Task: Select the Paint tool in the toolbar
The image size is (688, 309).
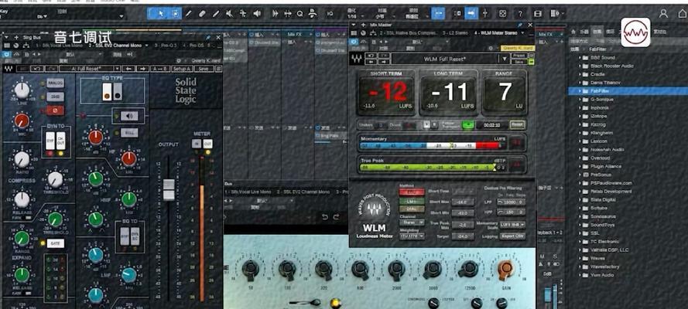Action: click(x=216, y=14)
